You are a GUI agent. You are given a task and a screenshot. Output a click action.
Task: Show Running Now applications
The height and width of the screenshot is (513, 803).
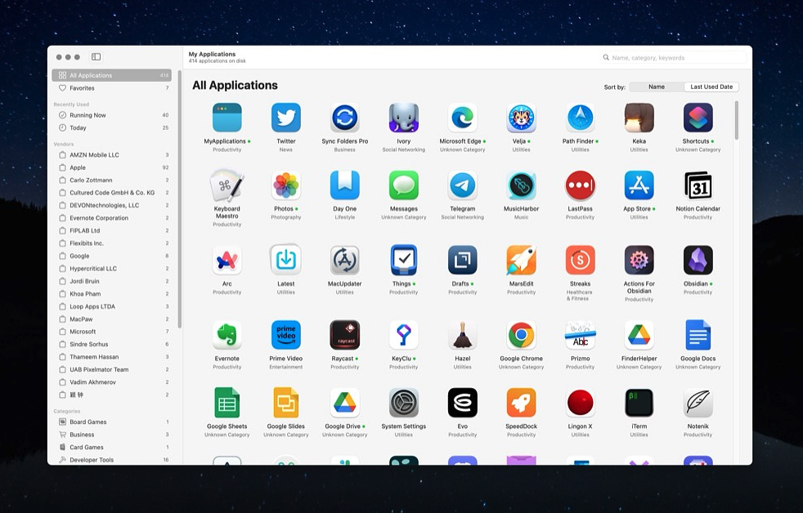tap(87, 115)
